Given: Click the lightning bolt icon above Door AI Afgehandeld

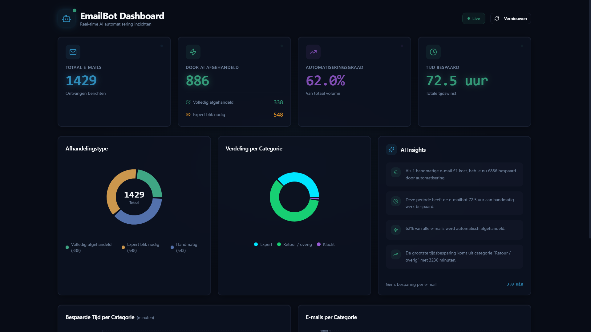Looking at the screenshot, I should click(x=193, y=52).
